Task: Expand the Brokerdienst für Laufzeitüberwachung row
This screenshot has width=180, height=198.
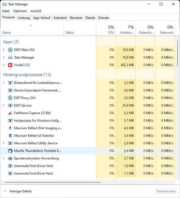Action: pyautogui.click(x=4, y=83)
